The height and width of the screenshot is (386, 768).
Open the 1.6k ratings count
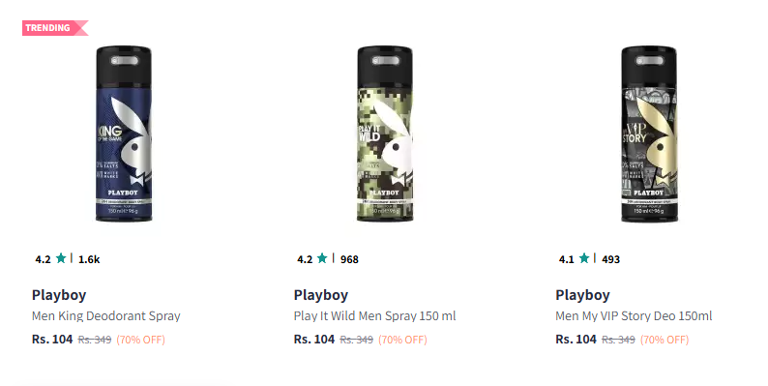(x=89, y=259)
